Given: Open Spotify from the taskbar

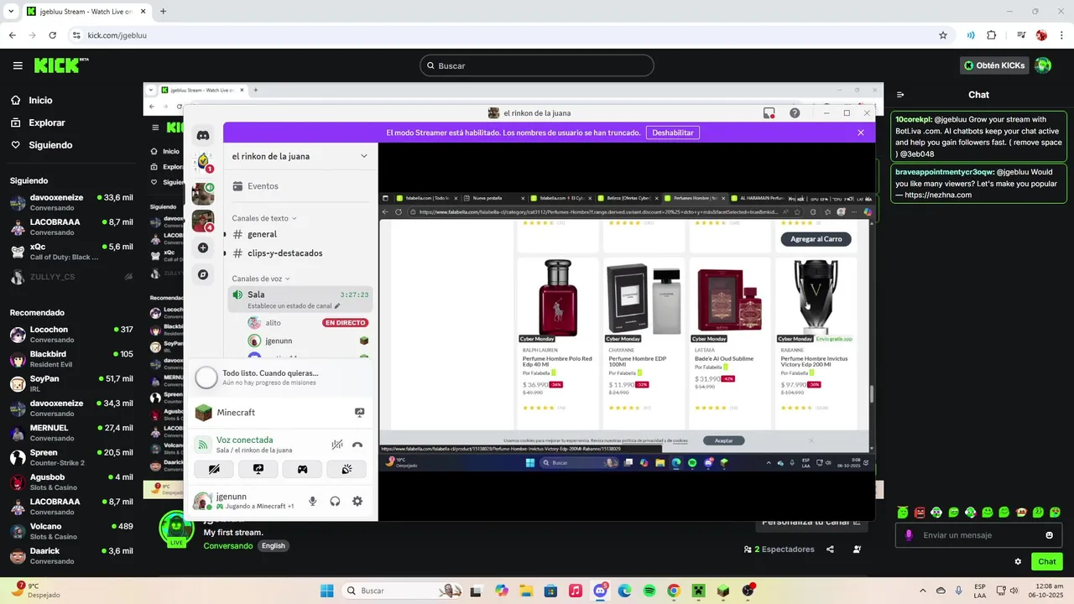Looking at the screenshot, I should [x=649, y=591].
